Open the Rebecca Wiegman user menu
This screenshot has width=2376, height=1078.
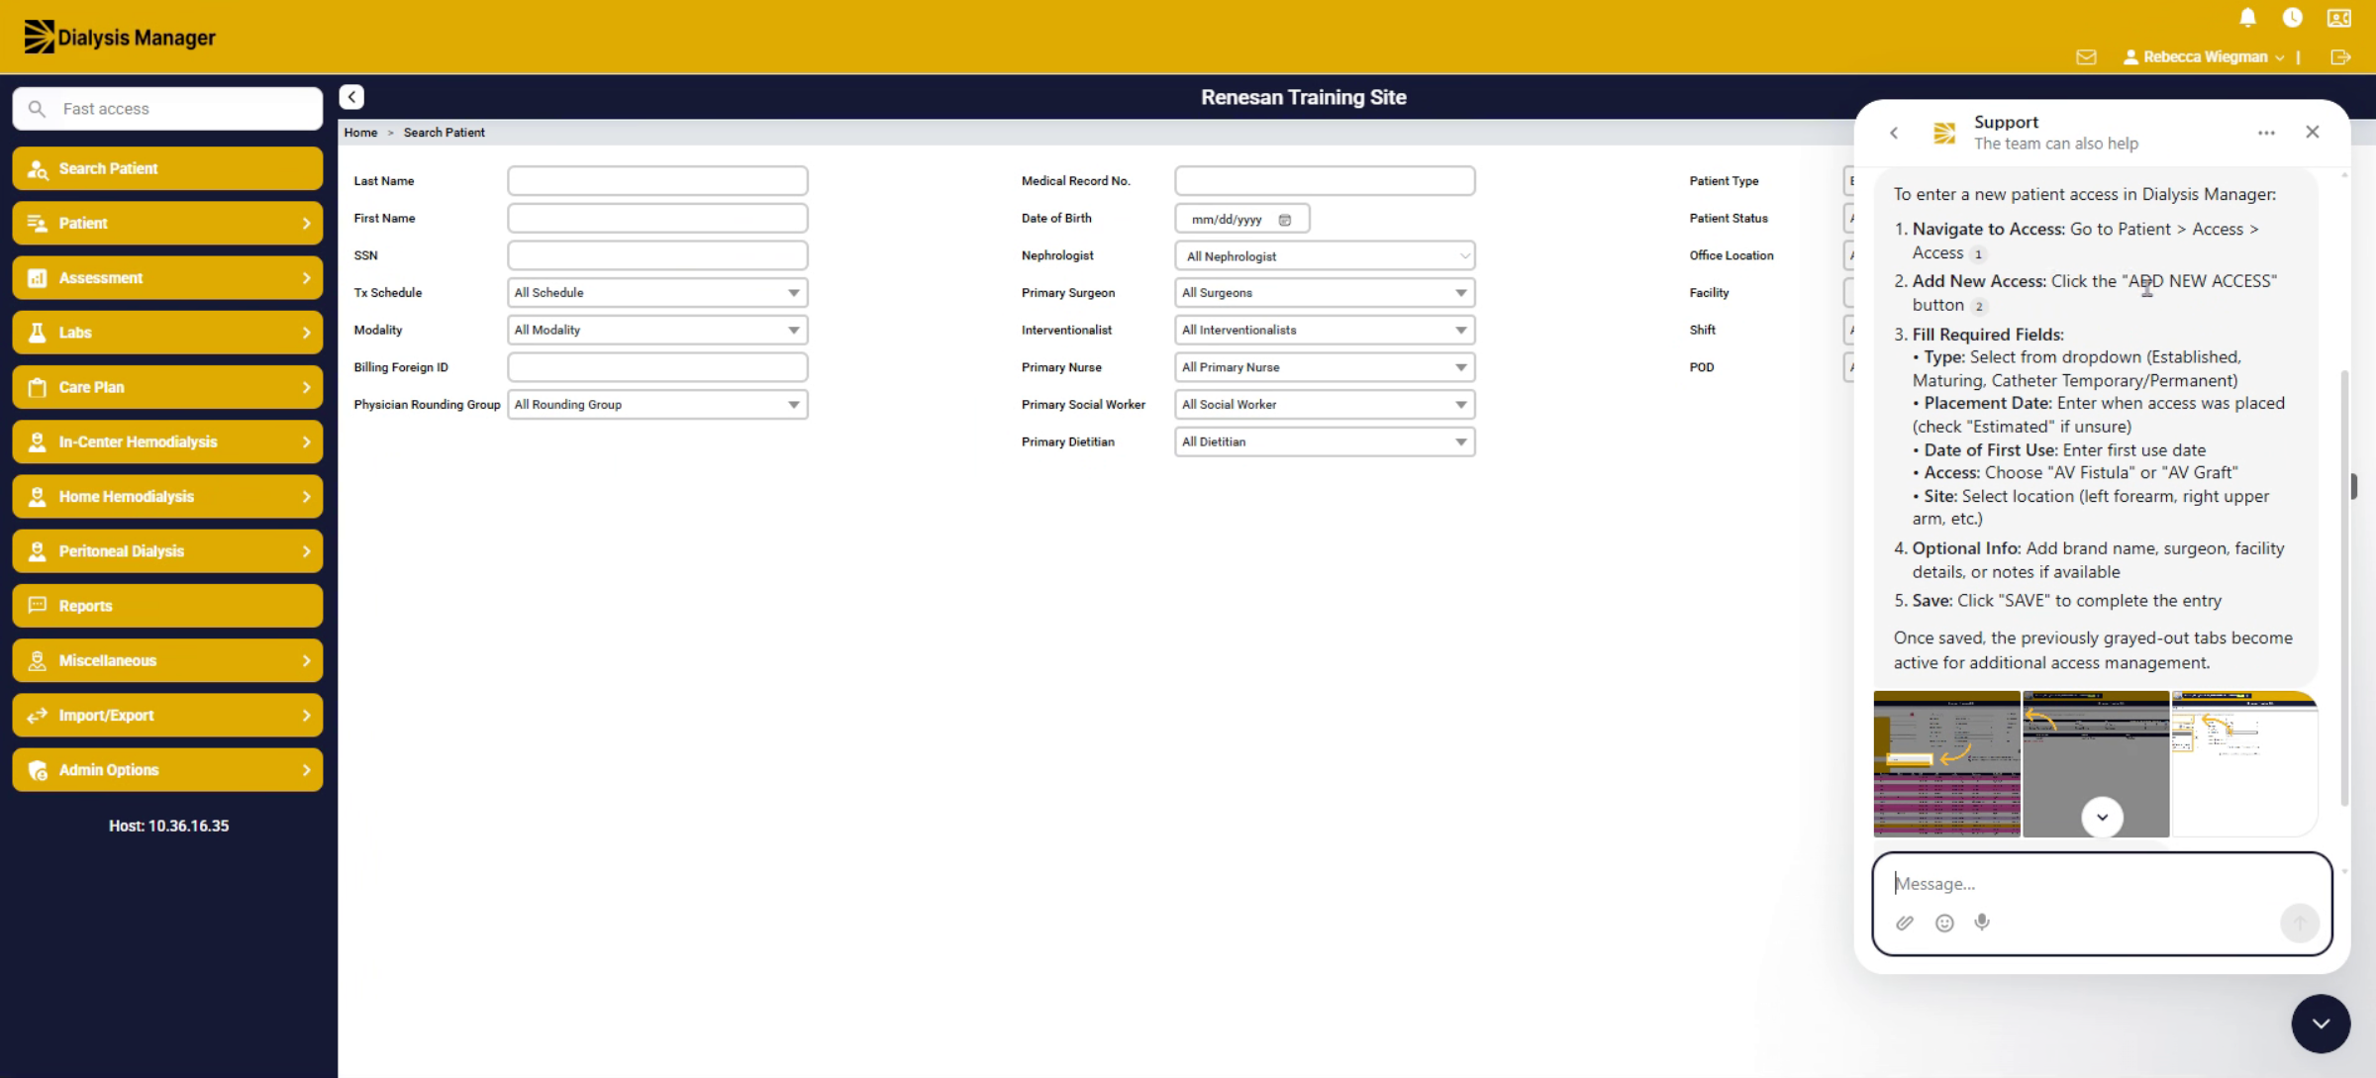pos(2204,57)
